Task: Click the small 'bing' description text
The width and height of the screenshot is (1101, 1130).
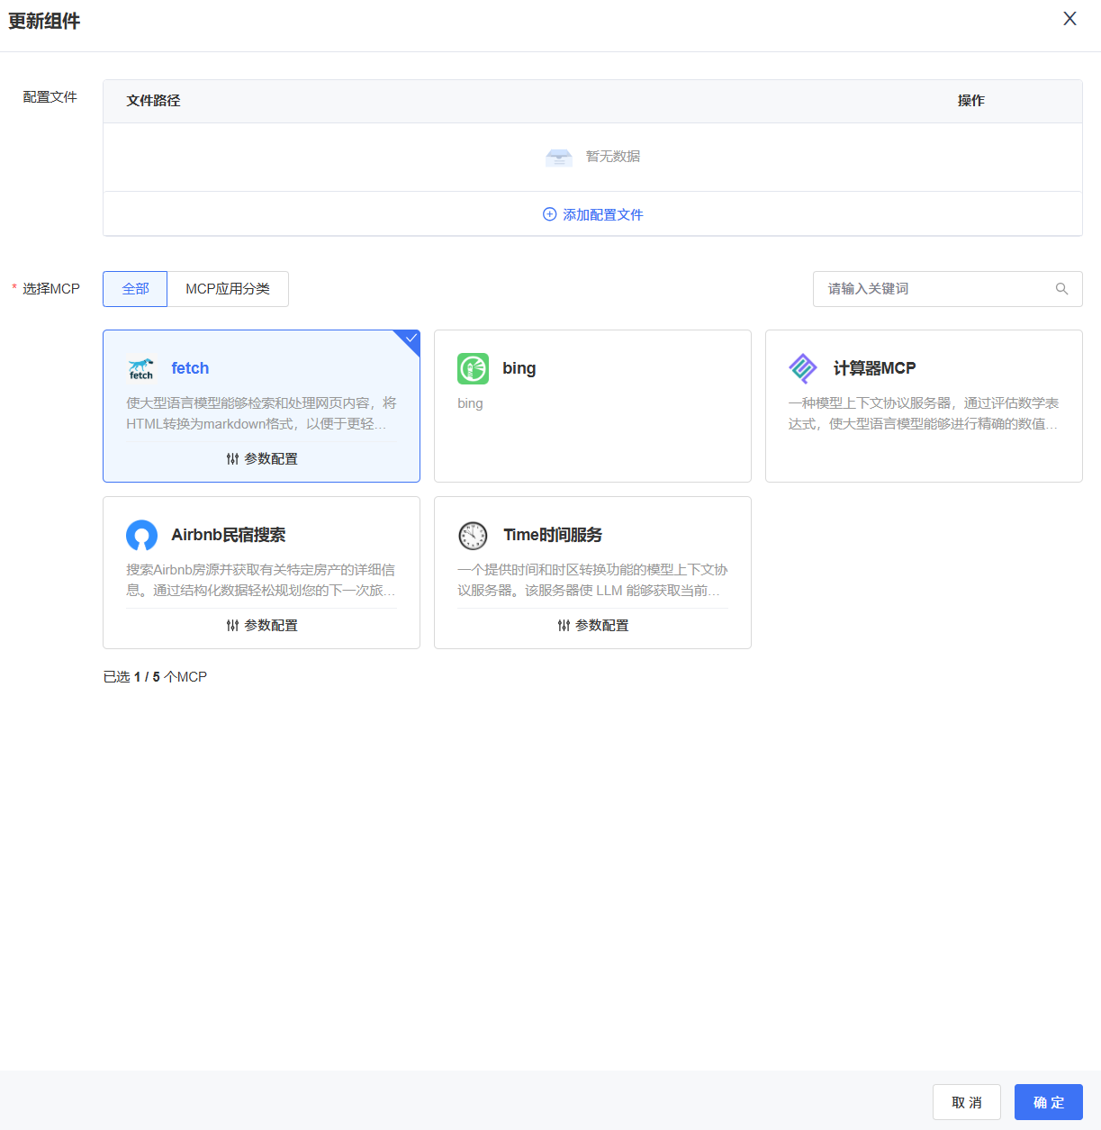Action: [x=470, y=403]
